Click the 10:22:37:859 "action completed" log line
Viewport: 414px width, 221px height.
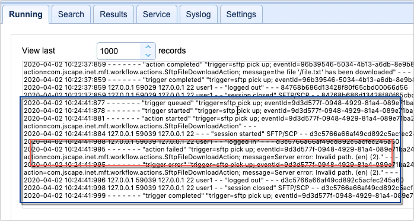point(219,65)
